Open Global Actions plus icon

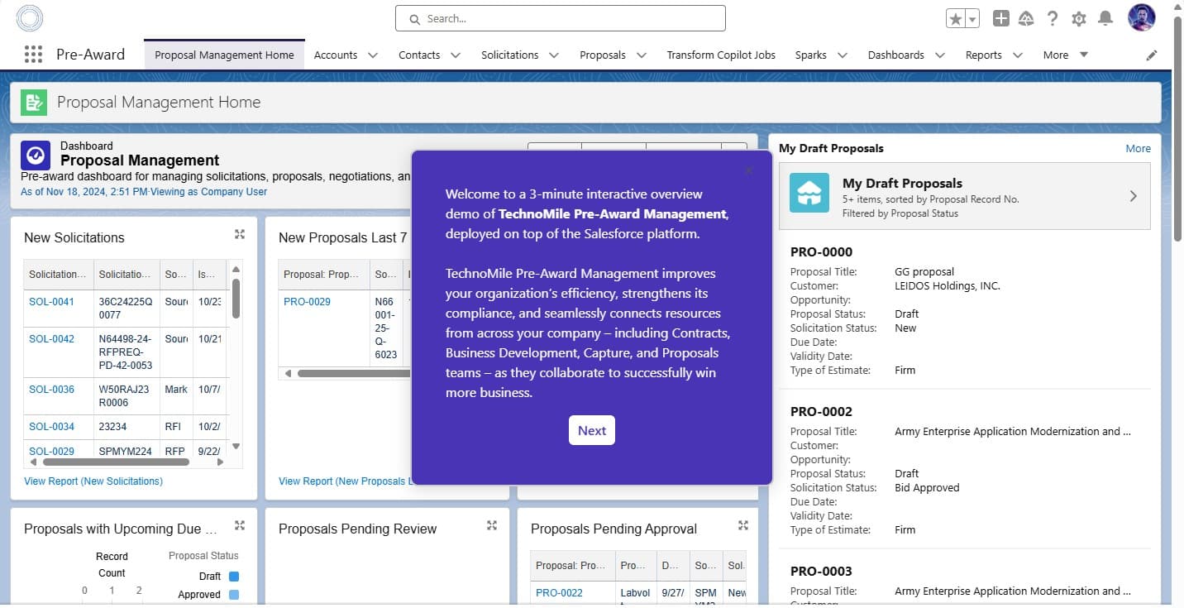tap(1000, 19)
